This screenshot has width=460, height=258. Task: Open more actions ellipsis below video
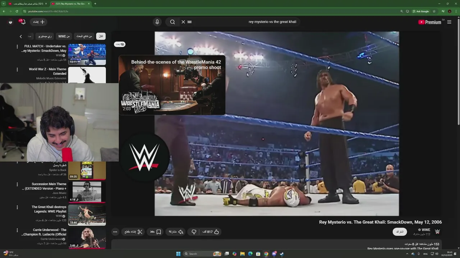(x=115, y=232)
